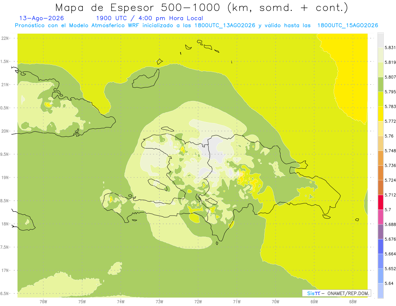Click the '17N' latitude axis label
Screen dimensions: 396x306
click(x=5, y=270)
